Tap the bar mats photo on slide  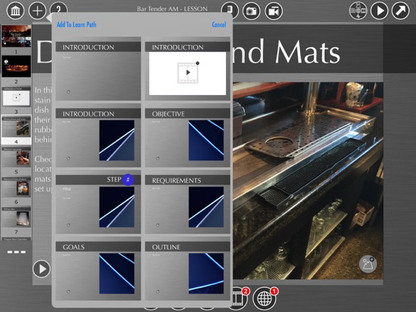click(308, 180)
